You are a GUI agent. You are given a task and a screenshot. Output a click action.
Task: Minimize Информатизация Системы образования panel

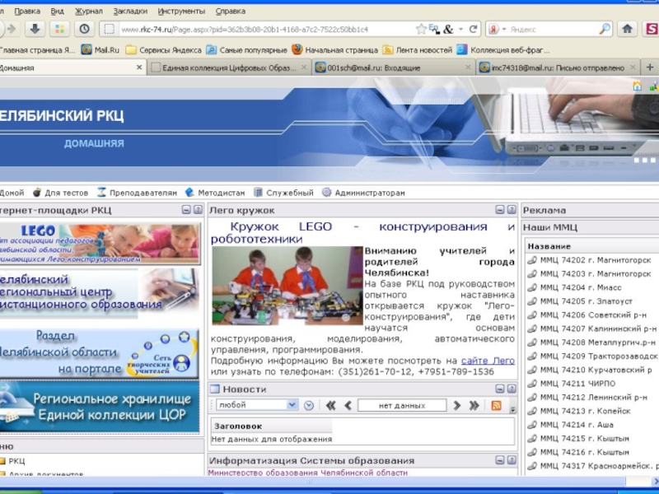pos(499,460)
